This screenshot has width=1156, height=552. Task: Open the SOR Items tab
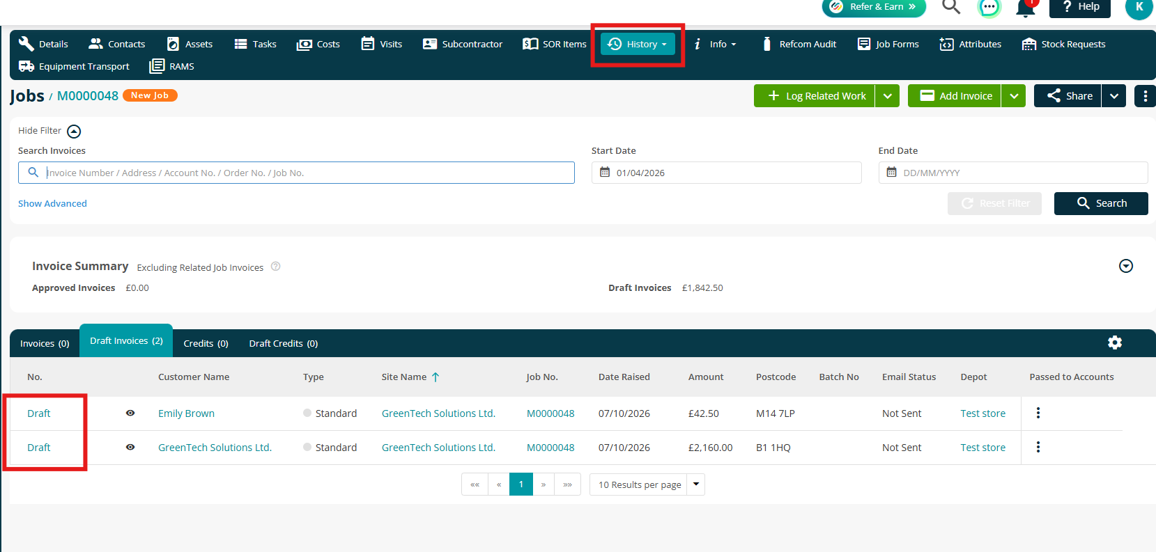click(555, 44)
